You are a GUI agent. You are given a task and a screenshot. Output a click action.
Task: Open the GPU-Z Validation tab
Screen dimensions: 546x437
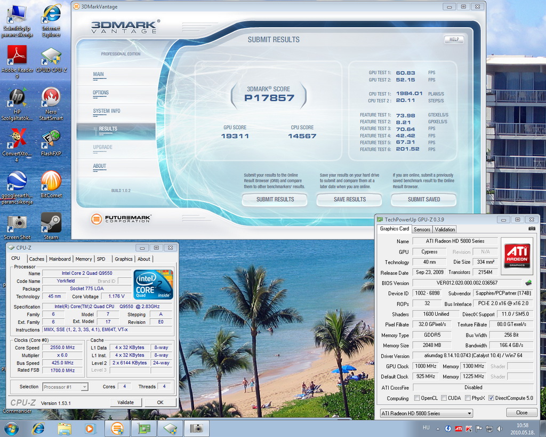(445, 229)
